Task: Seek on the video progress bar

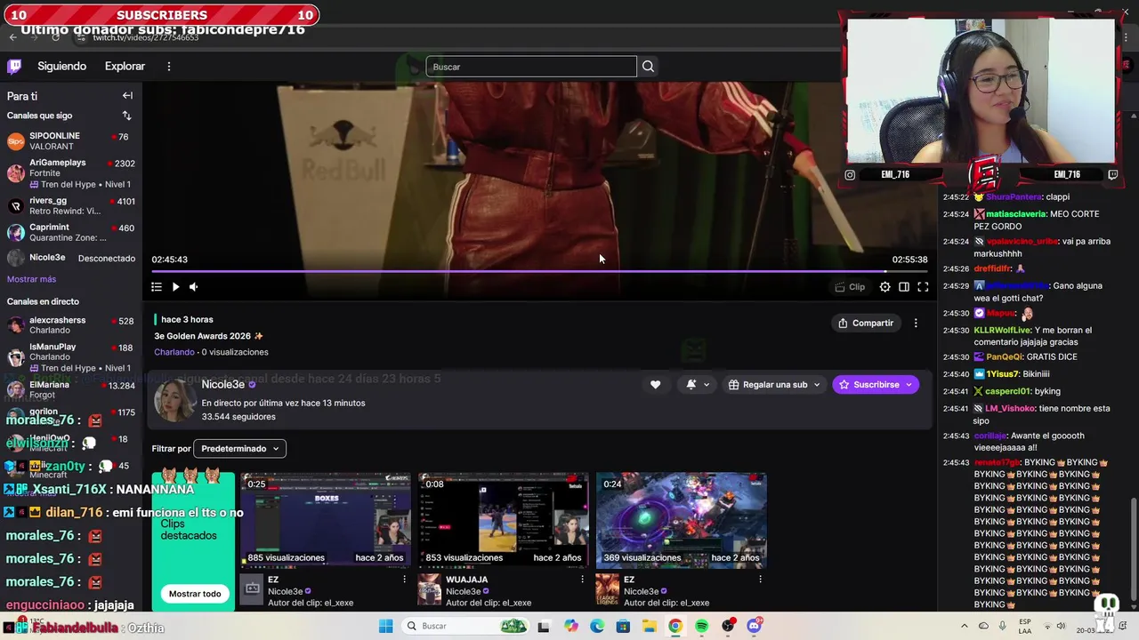Action: [539, 271]
